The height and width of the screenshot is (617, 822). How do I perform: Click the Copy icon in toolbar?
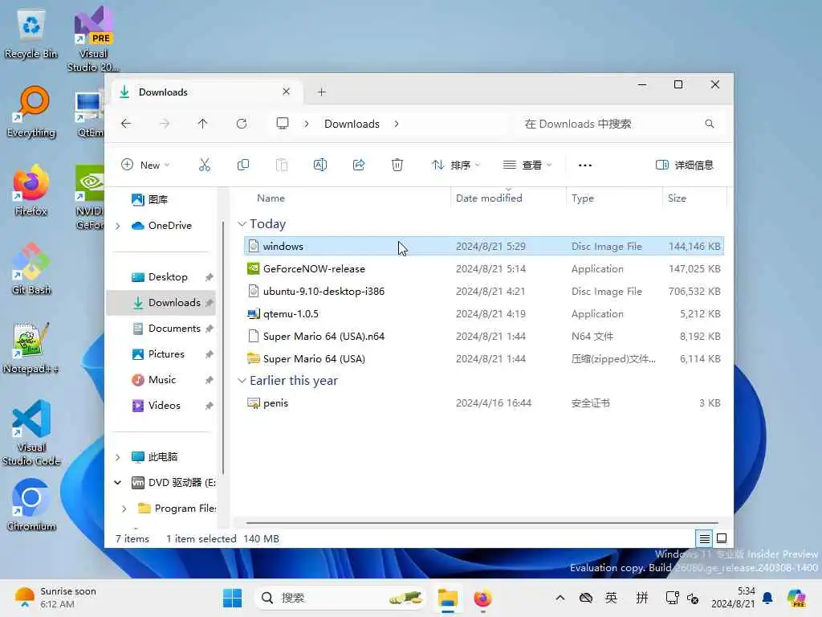(243, 165)
